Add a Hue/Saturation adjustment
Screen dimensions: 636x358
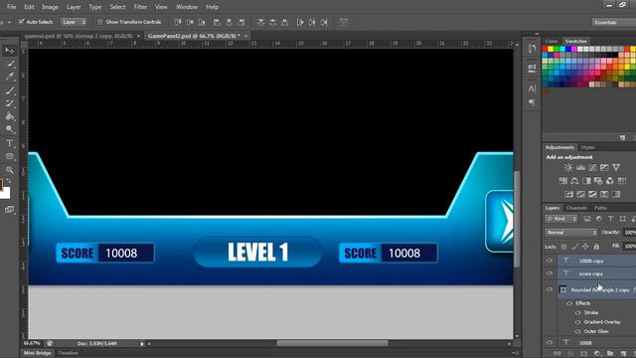click(563, 181)
